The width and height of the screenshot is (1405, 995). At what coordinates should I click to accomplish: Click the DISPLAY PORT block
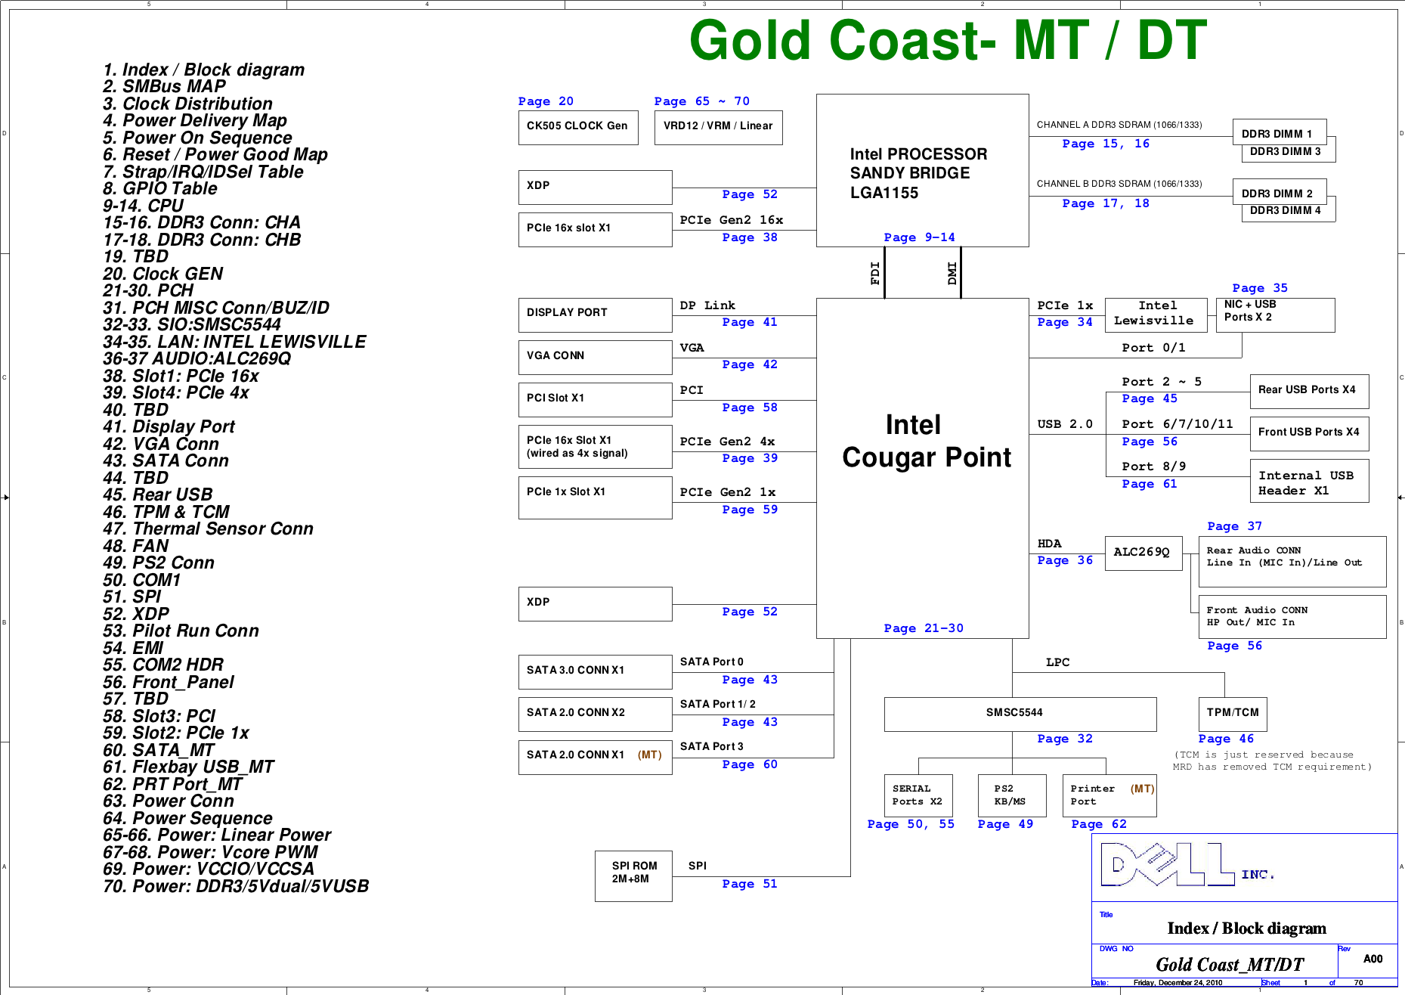pyautogui.click(x=596, y=315)
